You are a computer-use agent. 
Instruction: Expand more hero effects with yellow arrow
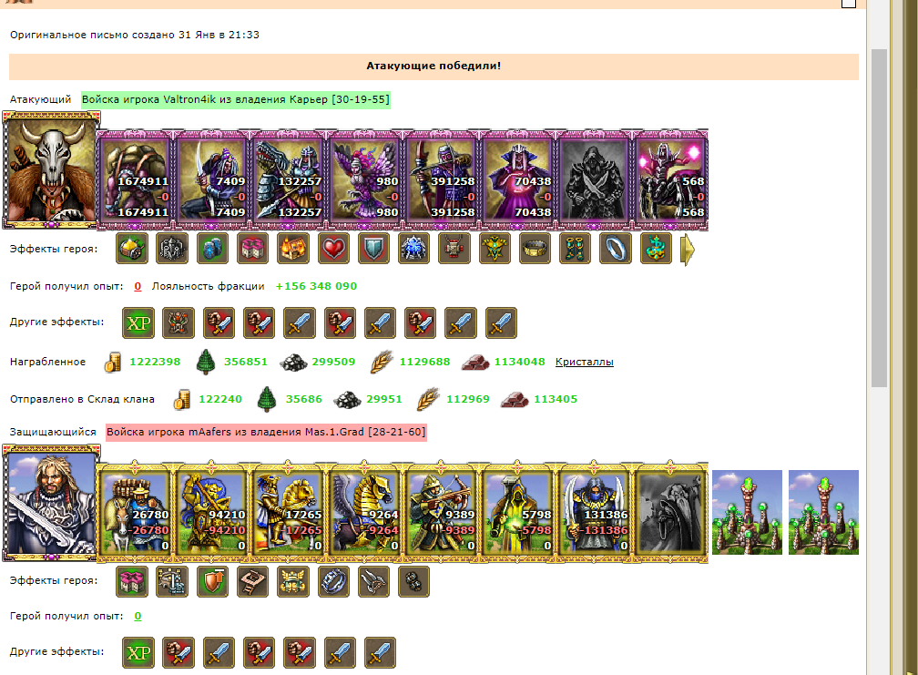(x=688, y=250)
